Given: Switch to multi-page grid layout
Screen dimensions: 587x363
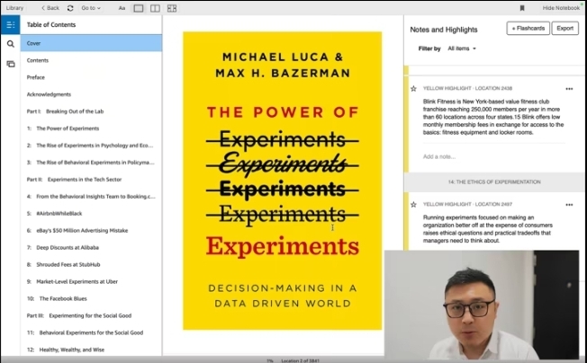Looking at the screenshot, I should 172,8.
